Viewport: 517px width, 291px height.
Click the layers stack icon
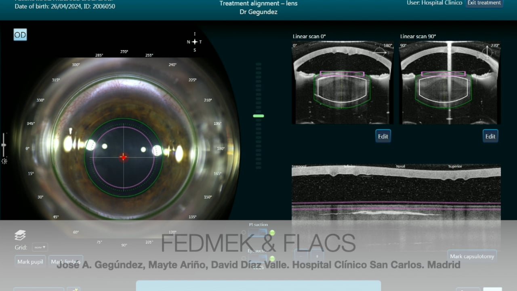pyautogui.click(x=20, y=235)
